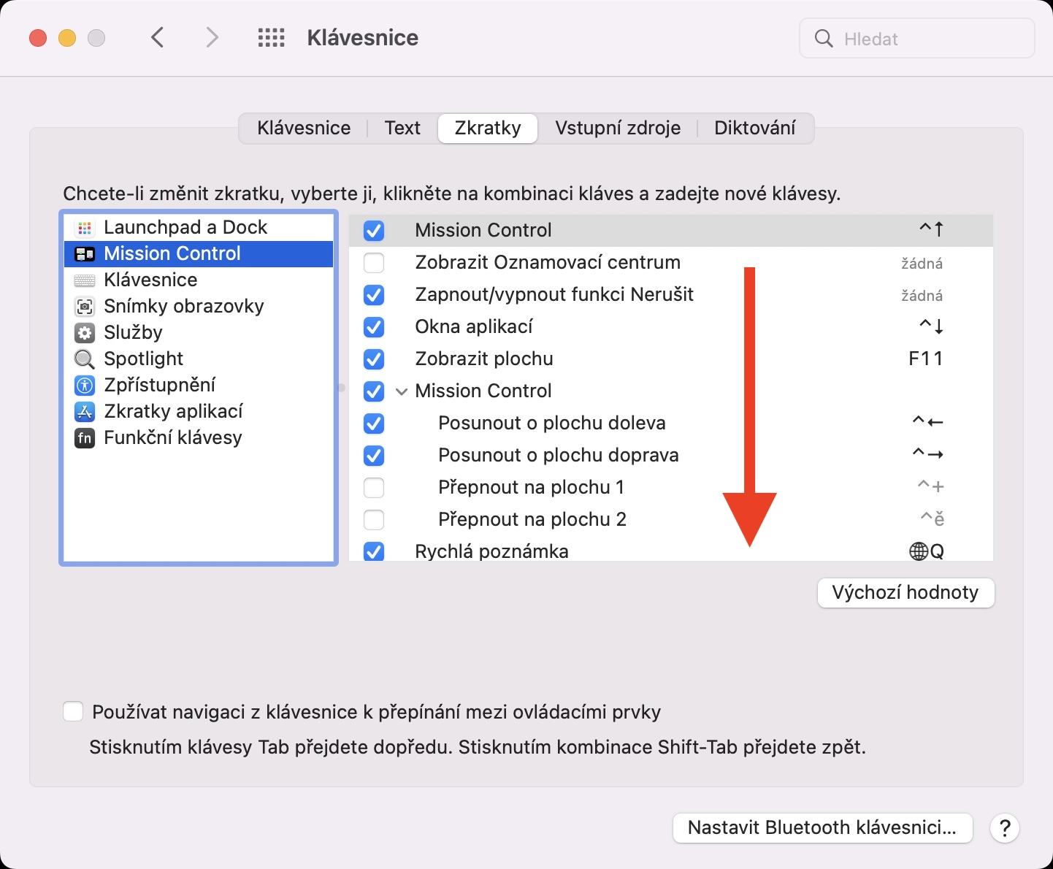The image size is (1053, 869).
Task: Uncheck the Rychlá poznámka shortcut
Action: (x=374, y=551)
